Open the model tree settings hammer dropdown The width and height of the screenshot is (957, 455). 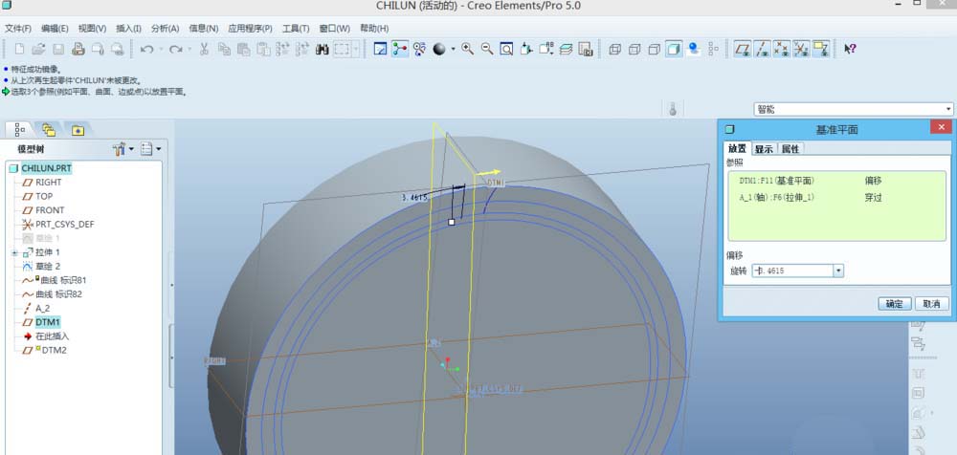[x=123, y=149]
